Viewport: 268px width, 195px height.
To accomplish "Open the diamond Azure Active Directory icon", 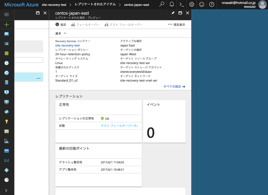I will click(x=7, y=170).
